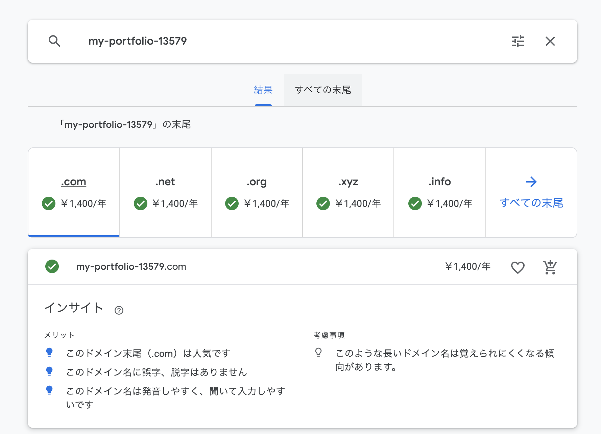The image size is (601, 434).
Task: Clear the search query with the X icon
Action: pyautogui.click(x=550, y=41)
